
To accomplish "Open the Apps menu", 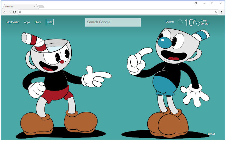I will 27,22.
